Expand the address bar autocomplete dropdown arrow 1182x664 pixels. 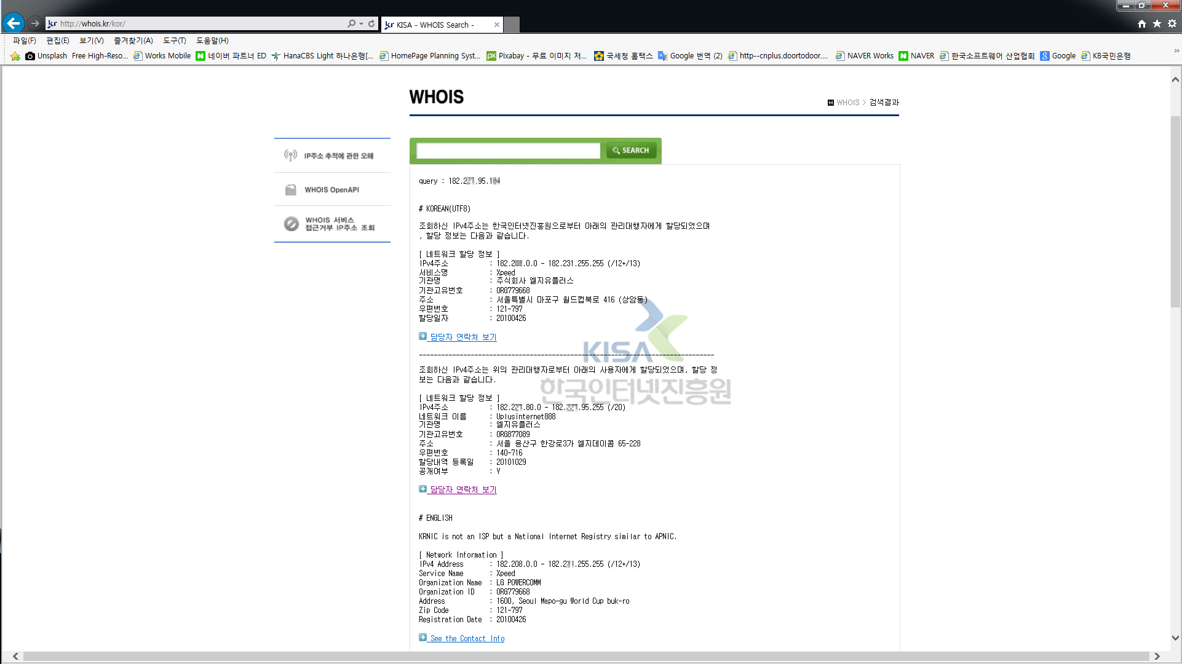click(x=361, y=23)
